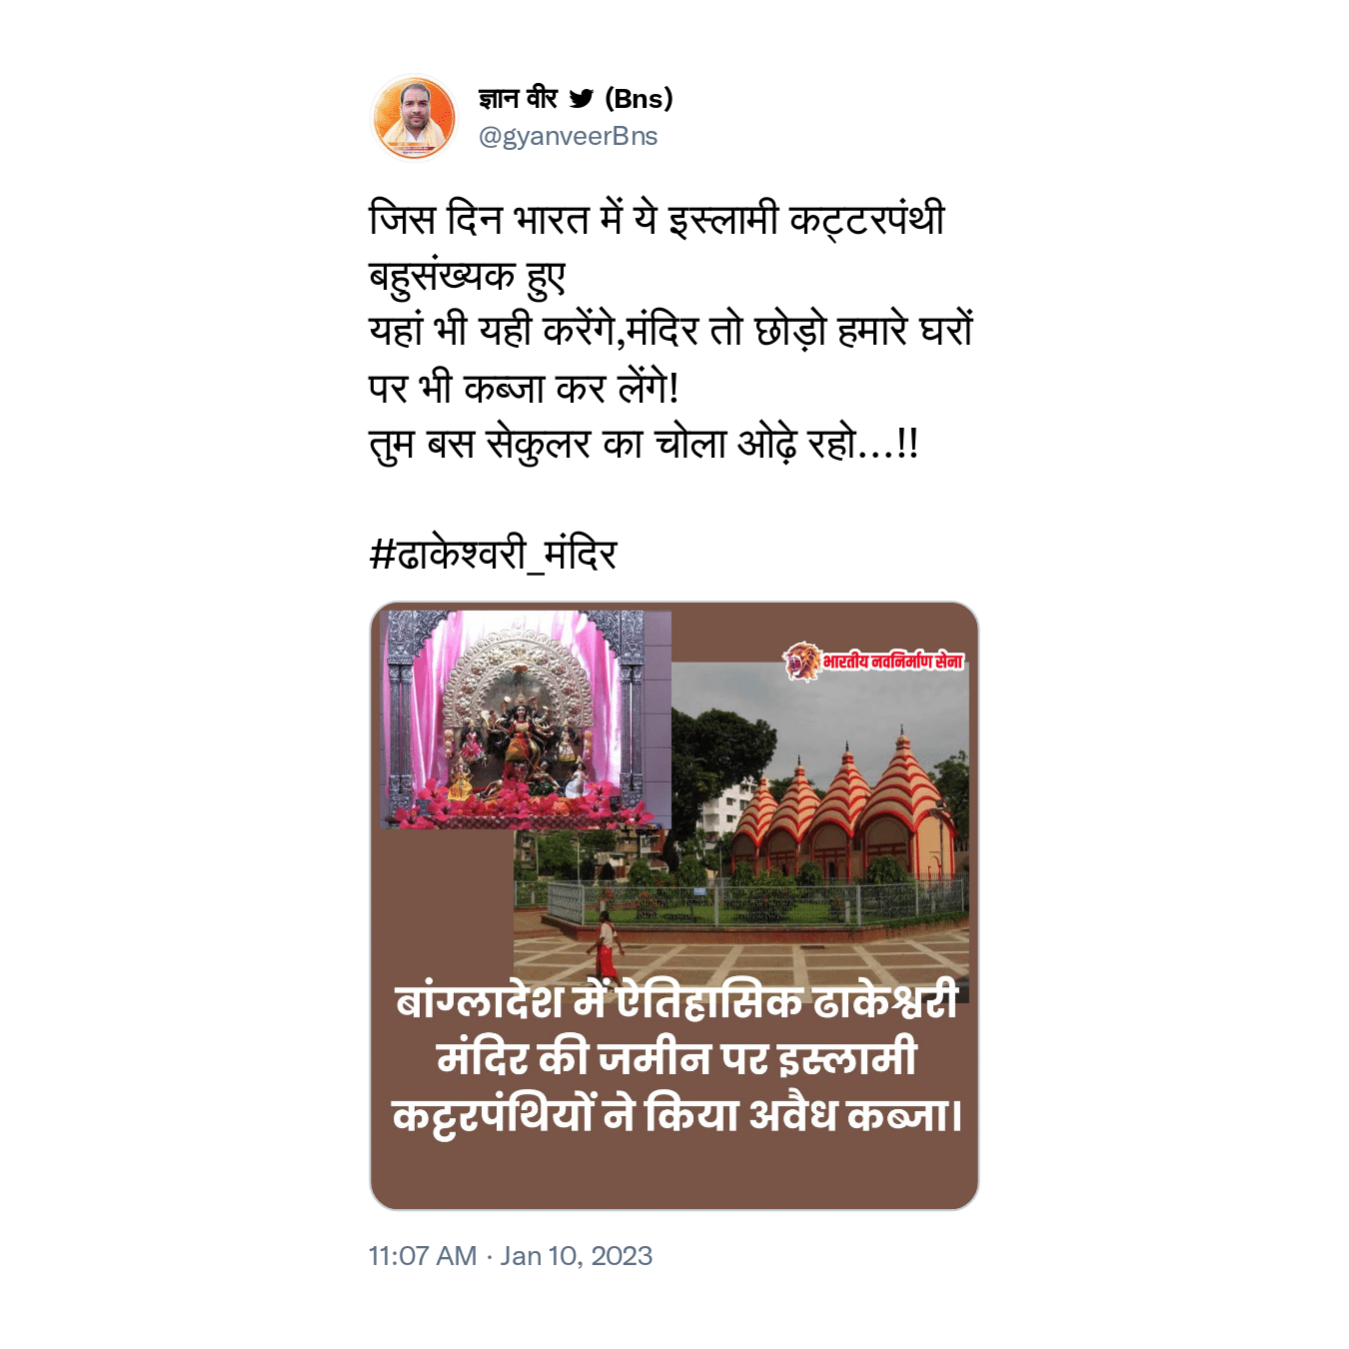Click the Jan 10, 2023 date
The image size is (1349, 1349).
(x=577, y=1256)
